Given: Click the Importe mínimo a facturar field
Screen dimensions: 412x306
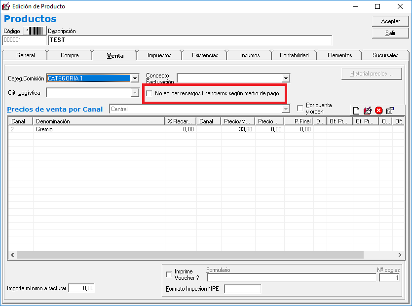Looking at the screenshot, I should [x=81, y=288].
